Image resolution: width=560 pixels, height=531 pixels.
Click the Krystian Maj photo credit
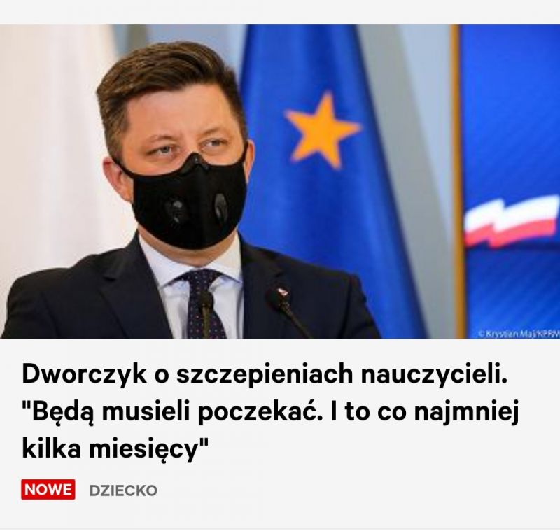[x=519, y=334]
